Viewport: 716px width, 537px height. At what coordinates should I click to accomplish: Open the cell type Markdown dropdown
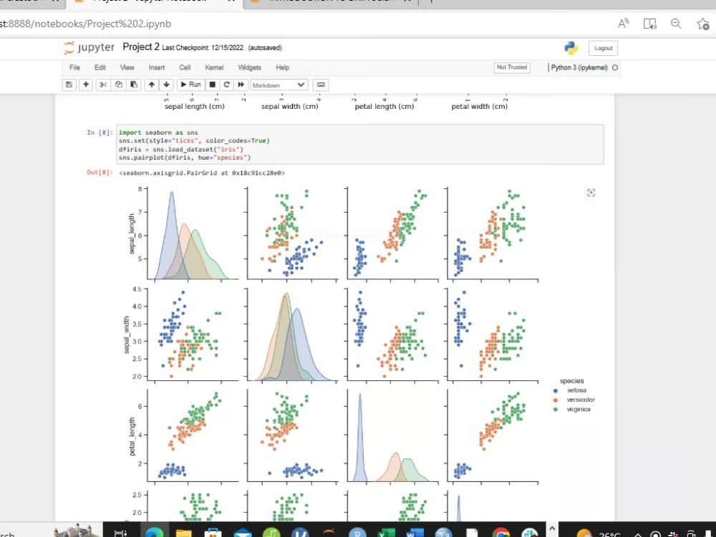click(x=279, y=85)
